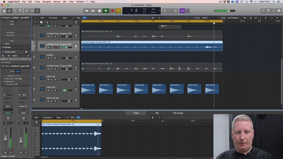The image size is (283, 159).
Task: Open the tracks area Functions menu
Action: pos(54,18)
